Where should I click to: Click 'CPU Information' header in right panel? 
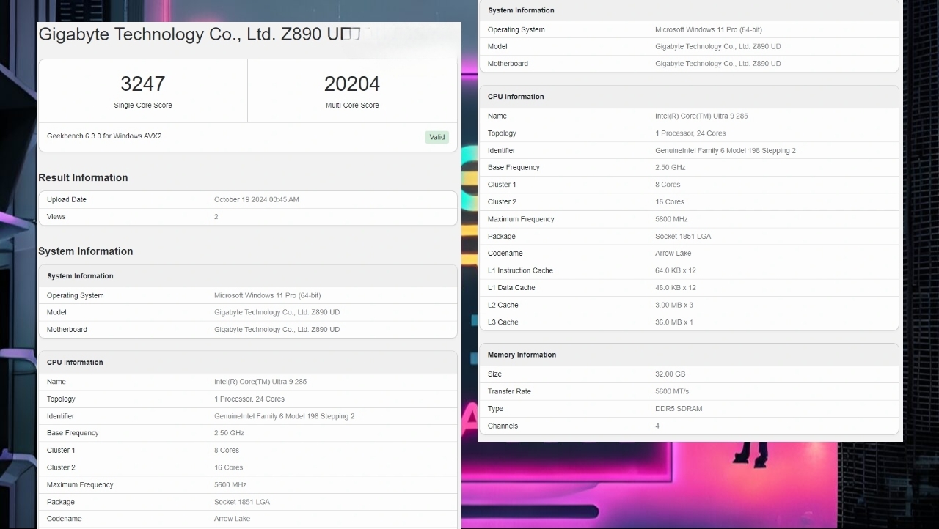click(516, 97)
